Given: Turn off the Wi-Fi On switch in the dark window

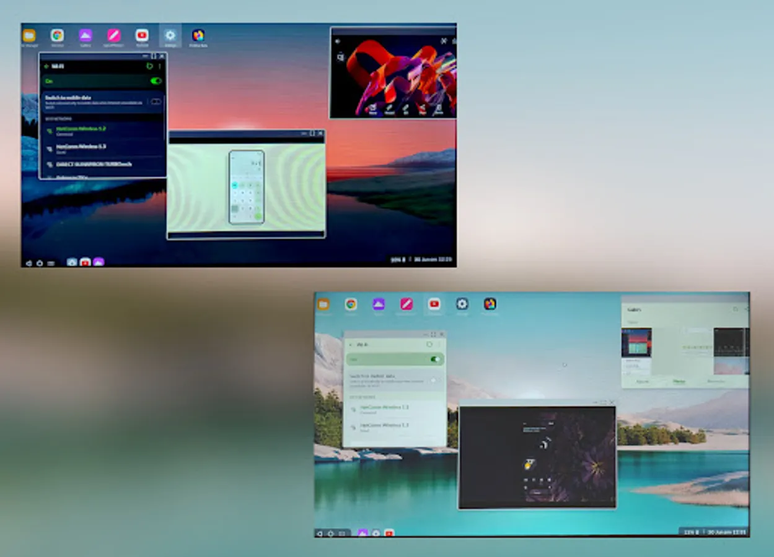Looking at the screenshot, I should pos(156,80).
